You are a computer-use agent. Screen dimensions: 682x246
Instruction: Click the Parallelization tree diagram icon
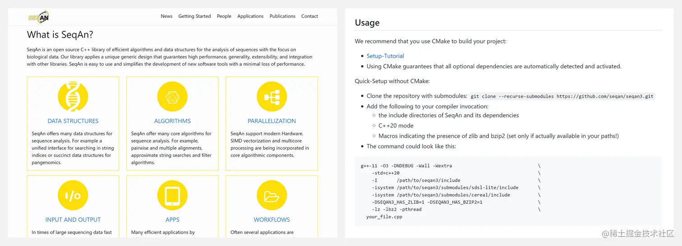(x=272, y=96)
